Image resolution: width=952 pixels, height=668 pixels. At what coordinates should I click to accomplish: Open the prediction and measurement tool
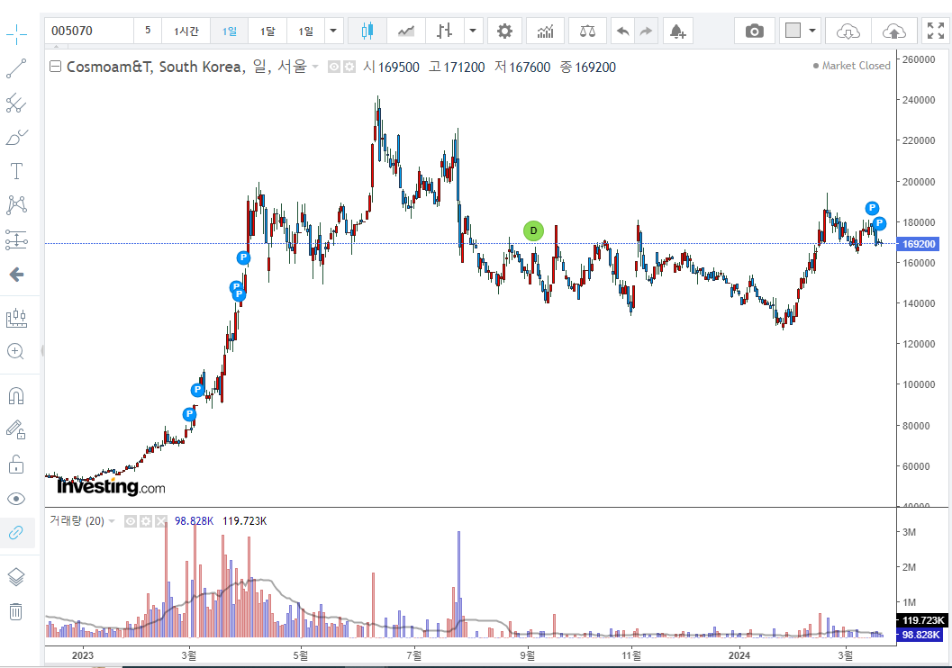[x=16, y=239]
